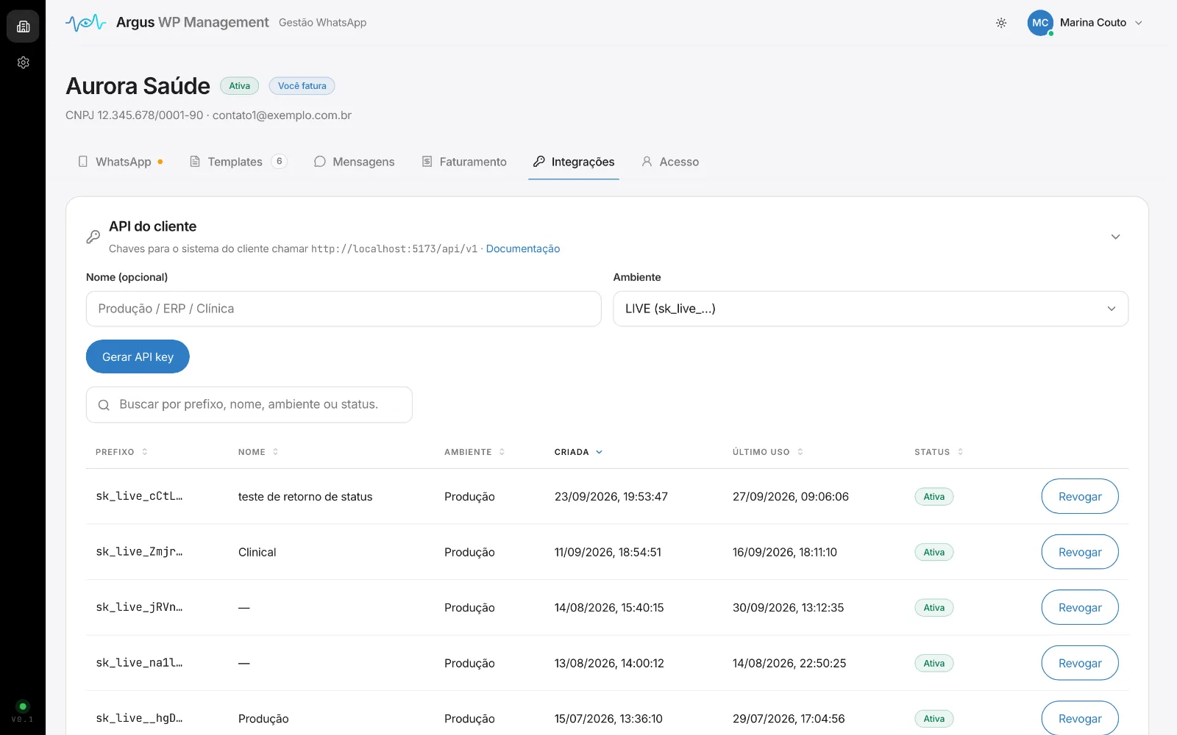
Task: Sort by STATUS column header
Action: pyautogui.click(x=939, y=452)
